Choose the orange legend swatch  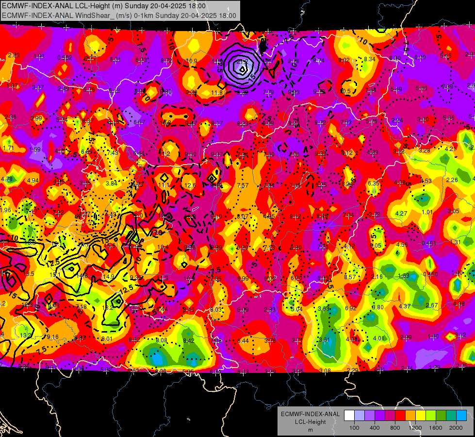tap(410, 416)
